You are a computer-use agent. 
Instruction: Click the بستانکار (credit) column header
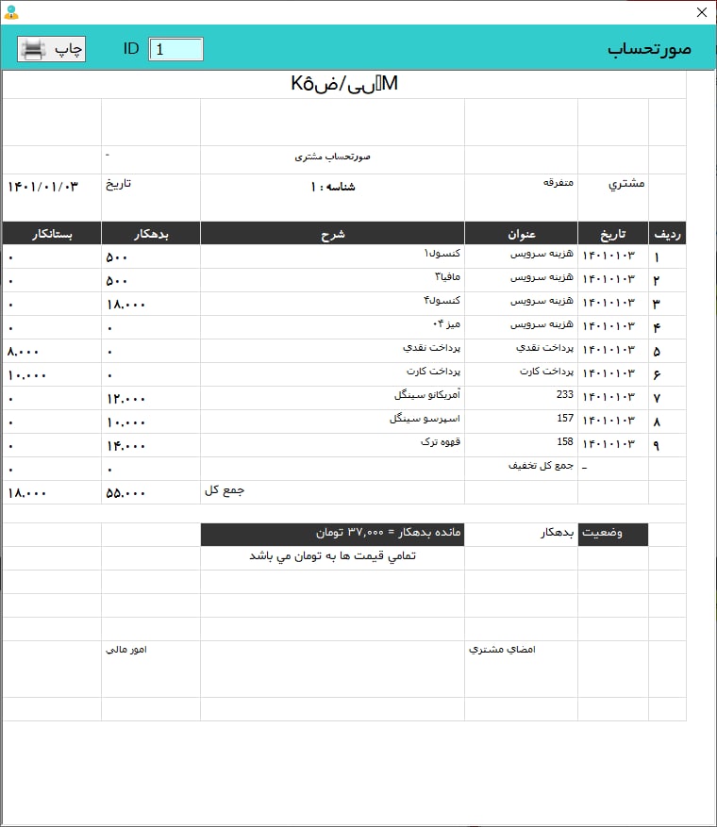[51, 233]
